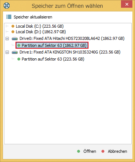This screenshot has height=162, width=135.
Task: Collapse the Drive0 Hitachi tree node
Action: point(7,39)
